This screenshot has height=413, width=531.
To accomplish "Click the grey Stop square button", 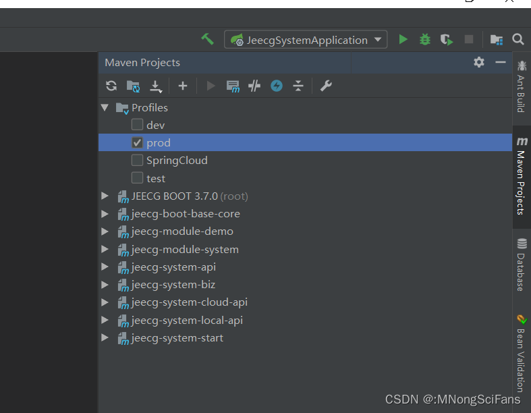I will pos(469,39).
